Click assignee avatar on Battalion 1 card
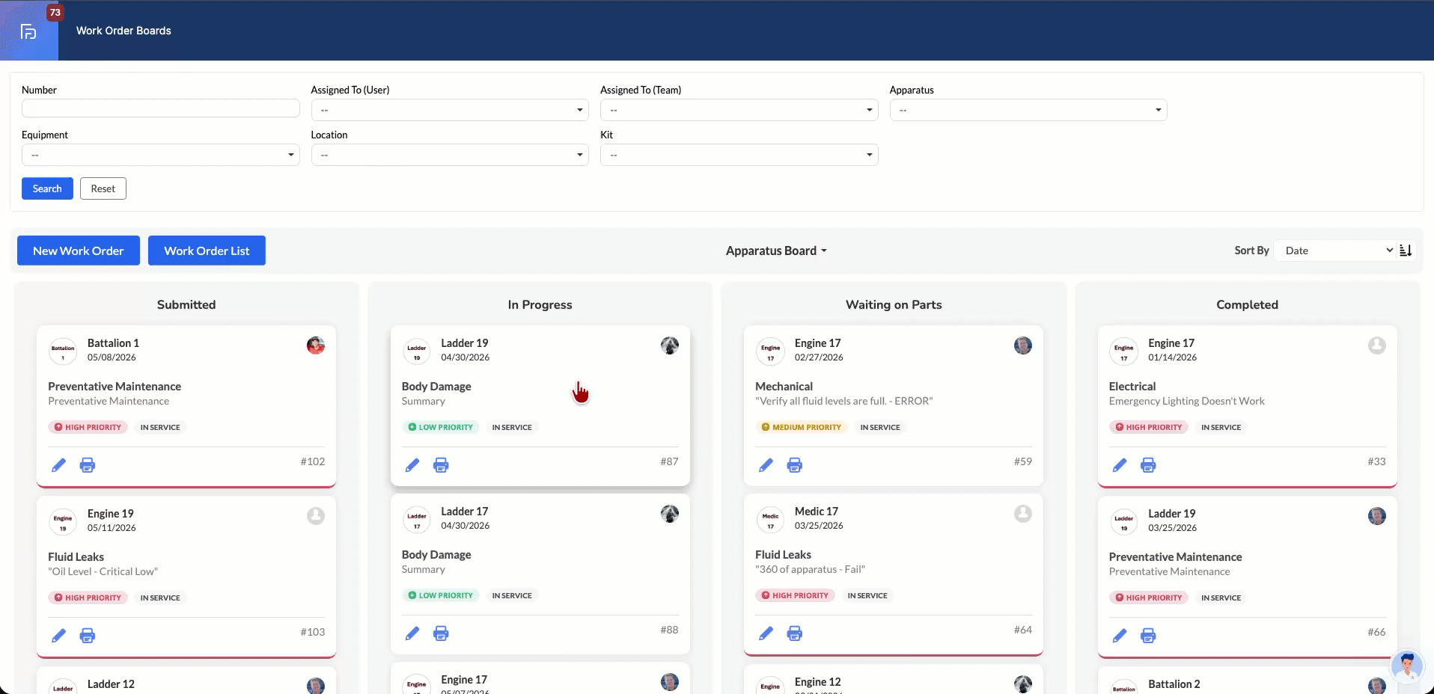The width and height of the screenshot is (1434, 694). pyautogui.click(x=316, y=346)
